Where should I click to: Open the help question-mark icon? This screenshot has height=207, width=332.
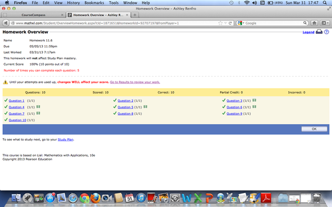coord(326,32)
